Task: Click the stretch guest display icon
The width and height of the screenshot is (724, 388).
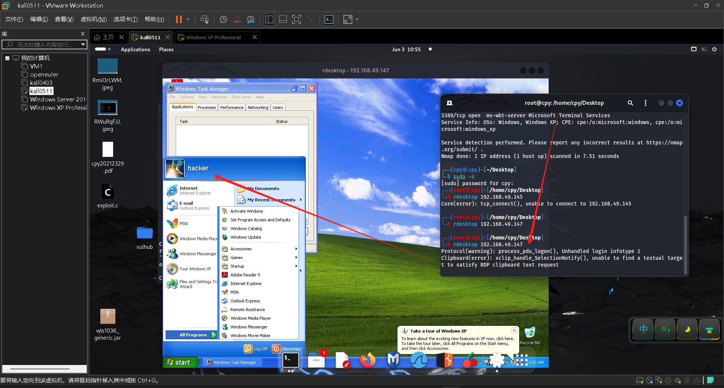Action: coord(348,19)
